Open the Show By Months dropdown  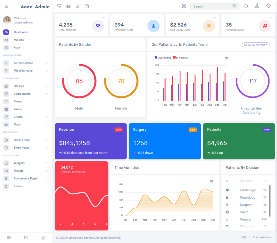(256, 45)
